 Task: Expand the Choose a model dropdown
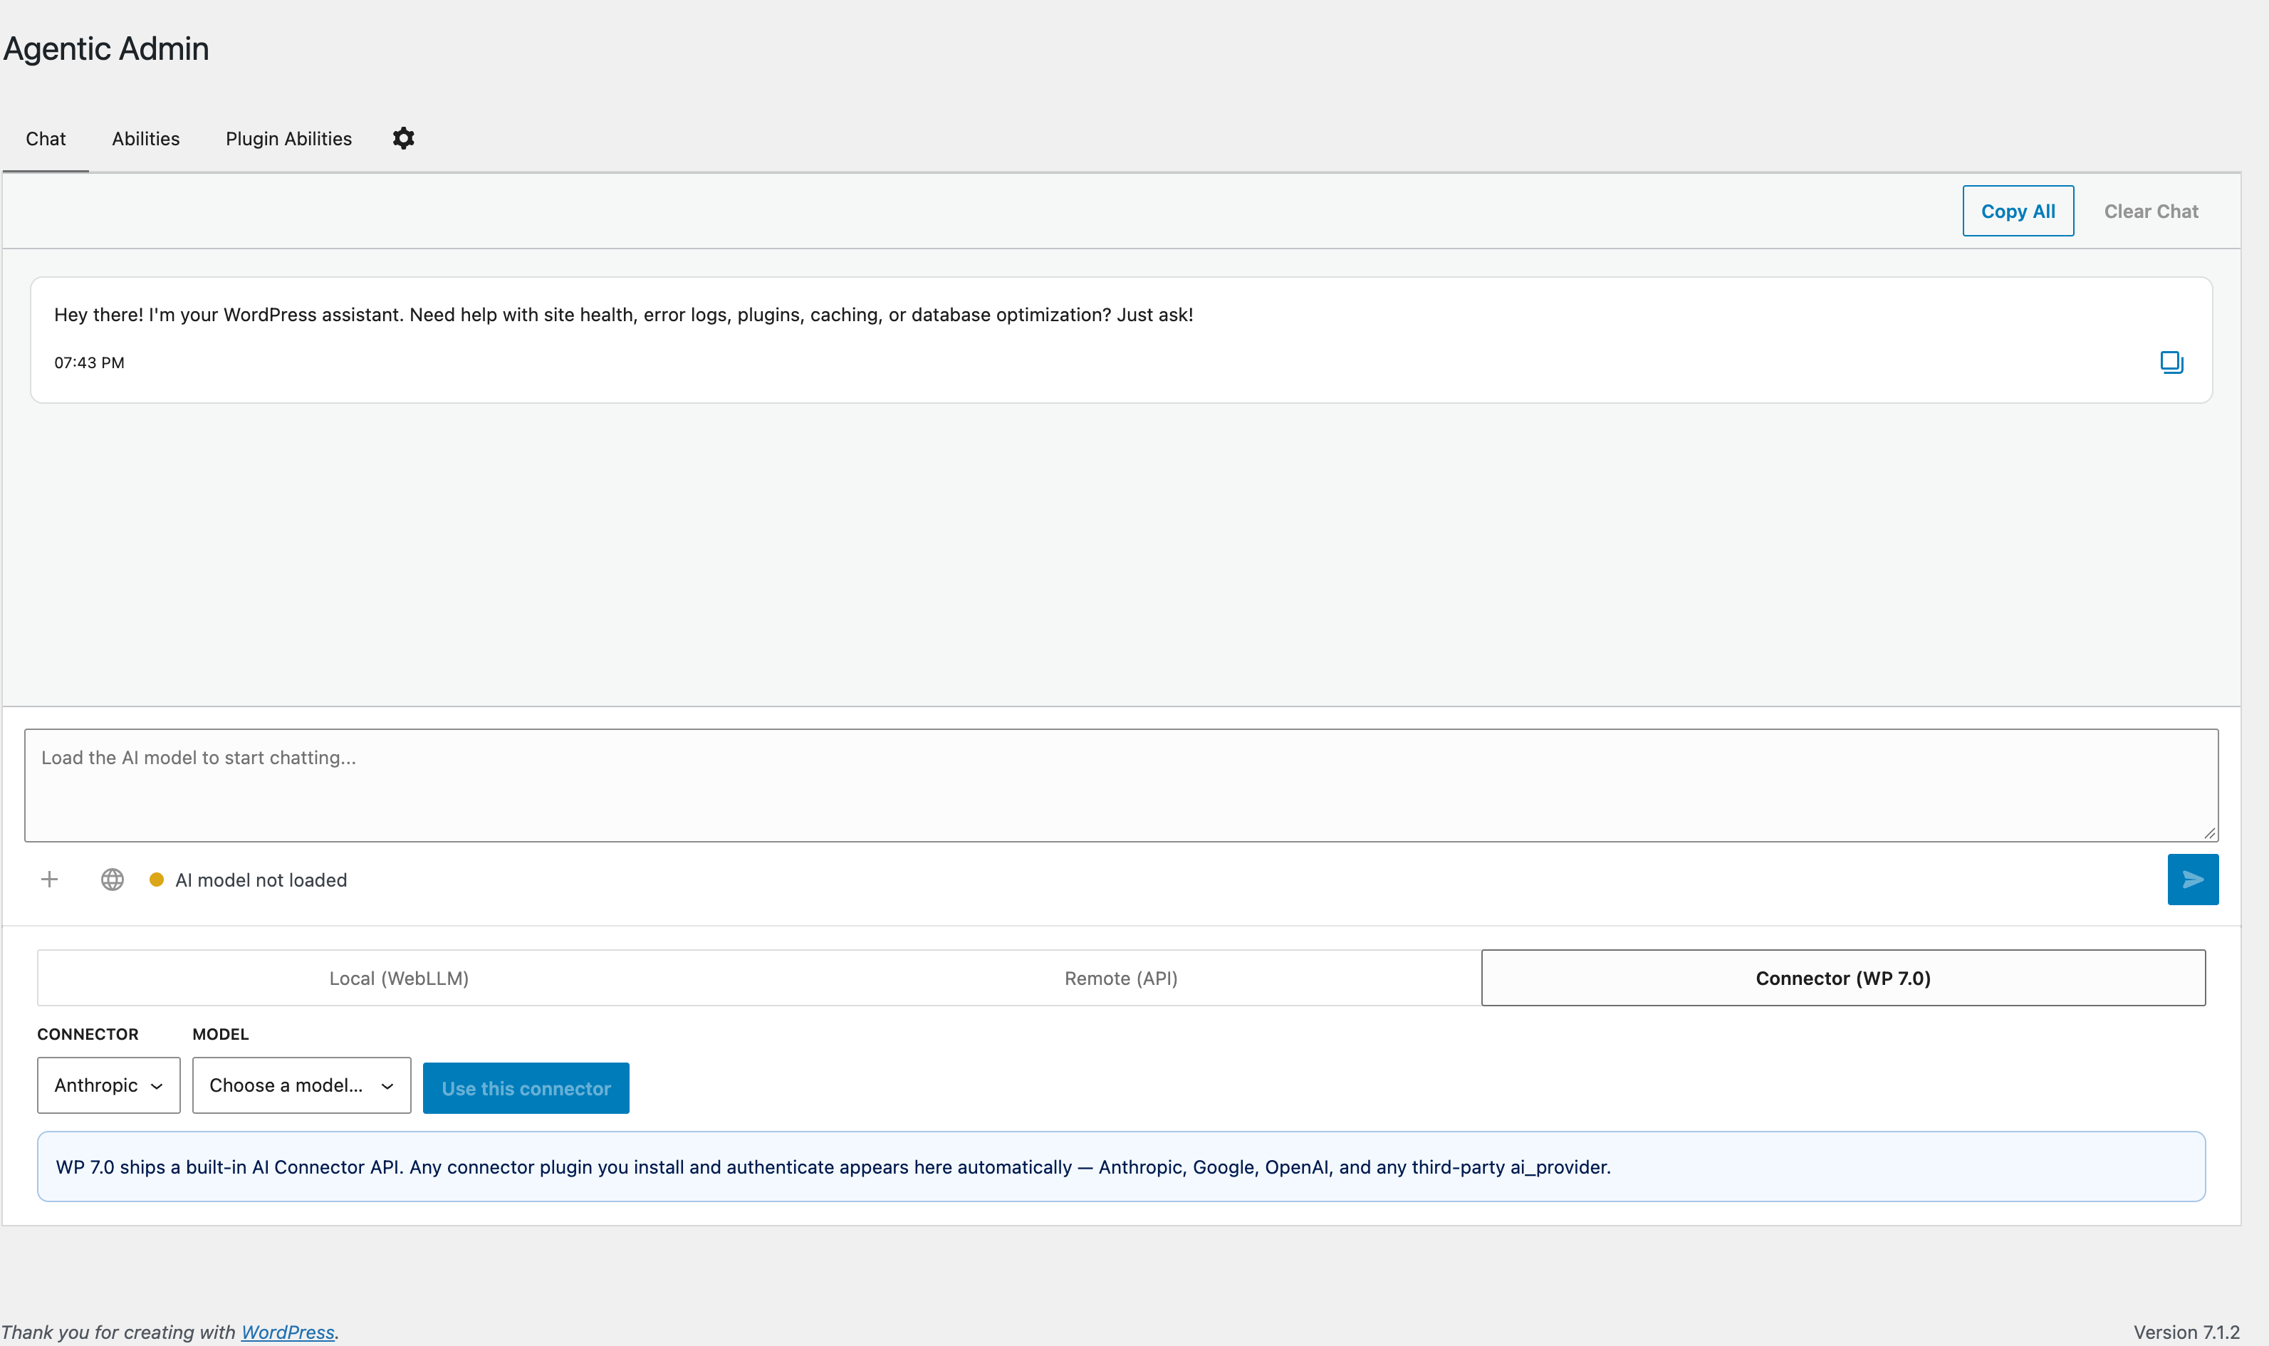[x=301, y=1085]
